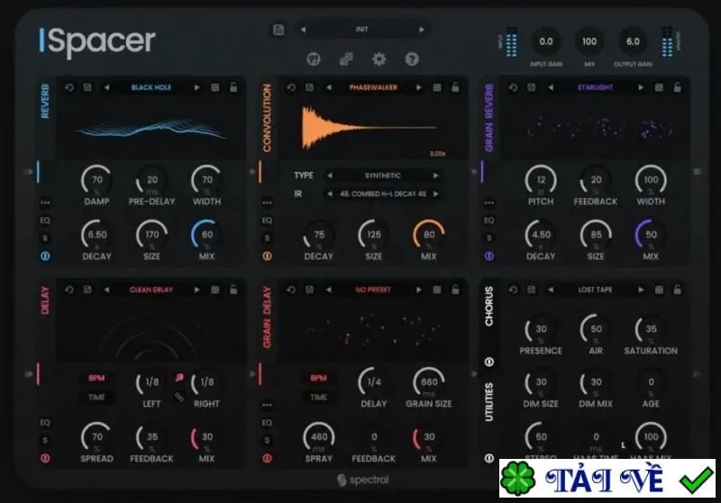Randomize the Delay module with the dice icon

coord(214,290)
